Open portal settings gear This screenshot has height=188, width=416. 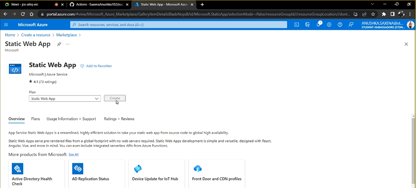(x=329, y=25)
